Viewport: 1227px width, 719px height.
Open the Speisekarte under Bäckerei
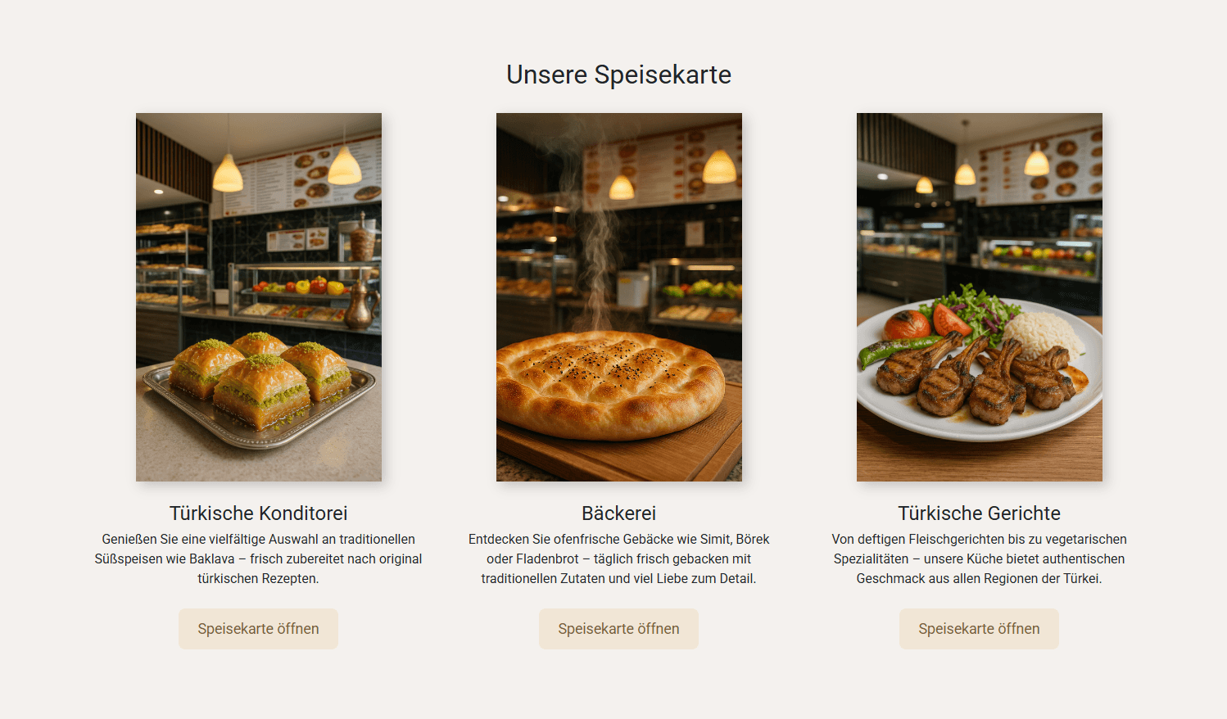[618, 629]
